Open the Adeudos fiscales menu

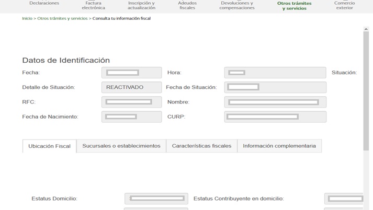(x=187, y=5)
